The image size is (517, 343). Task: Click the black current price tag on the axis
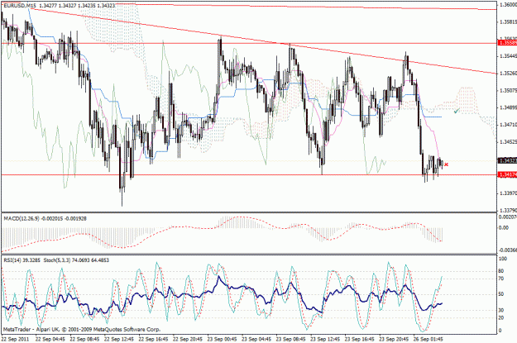[x=508, y=160]
